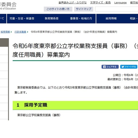Open 教育関係者 menu
Viewport: 138px width, 138px height.
pos(51,18)
